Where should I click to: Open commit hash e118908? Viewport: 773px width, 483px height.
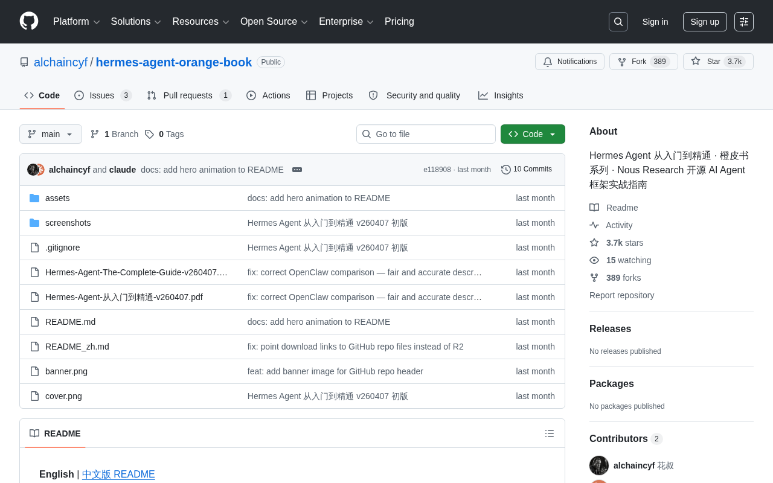pos(437,170)
